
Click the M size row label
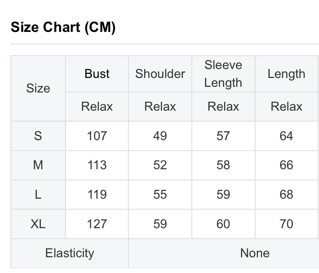(x=38, y=165)
